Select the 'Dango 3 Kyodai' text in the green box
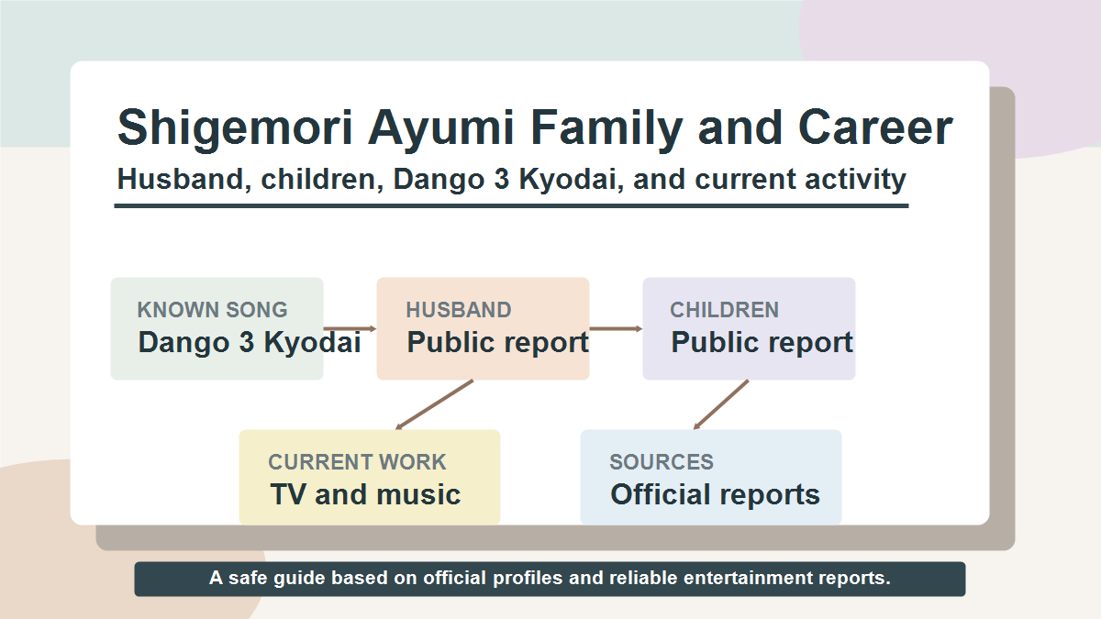 click(250, 343)
